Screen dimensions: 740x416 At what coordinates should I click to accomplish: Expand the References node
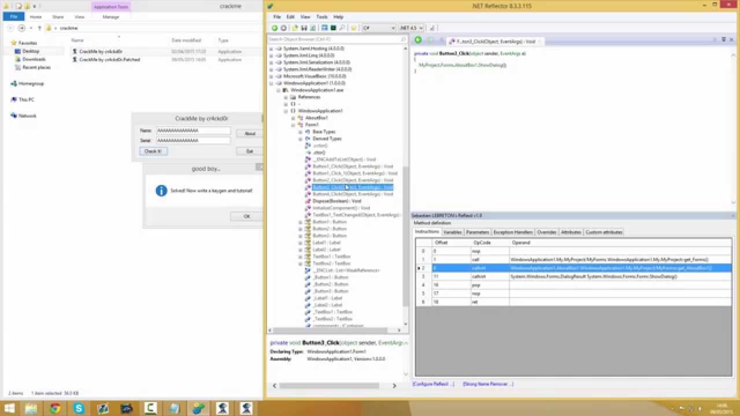(286, 97)
